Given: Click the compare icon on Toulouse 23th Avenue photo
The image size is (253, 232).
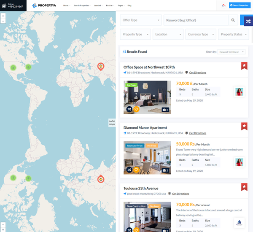Looking at the screenshot, I should click(129, 230).
